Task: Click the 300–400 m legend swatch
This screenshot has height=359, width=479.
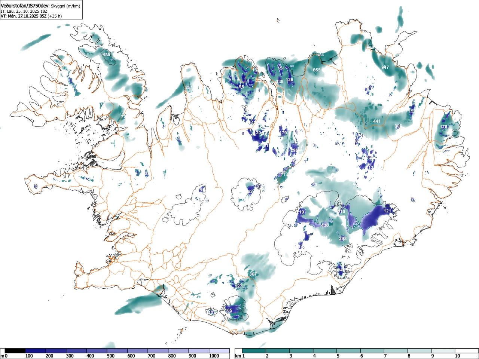Action: point(76,351)
